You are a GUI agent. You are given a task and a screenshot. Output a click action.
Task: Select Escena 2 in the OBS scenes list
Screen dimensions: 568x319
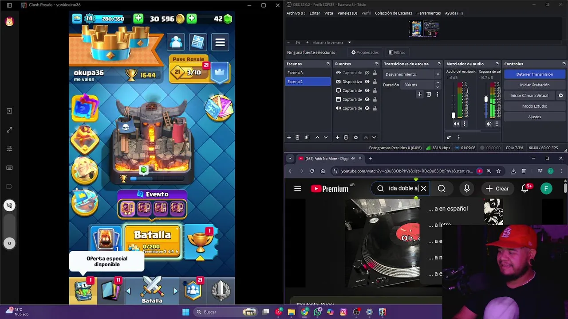pyautogui.click(x=308, y=82)
